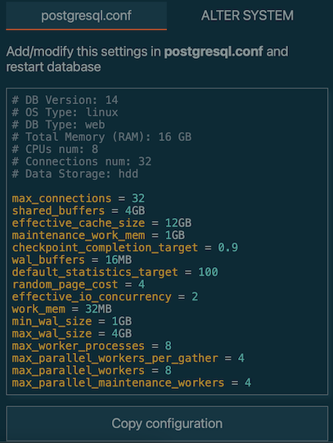Click the bold 'postgresql.conf' word in the instructions
This screenshot has height=443, width=333.
(x=214, y=52)
